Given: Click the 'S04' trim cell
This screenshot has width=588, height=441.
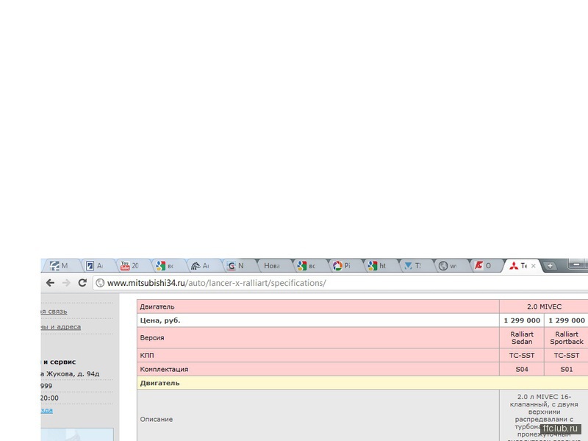Looking at the screenshot, I should [522, 369].
